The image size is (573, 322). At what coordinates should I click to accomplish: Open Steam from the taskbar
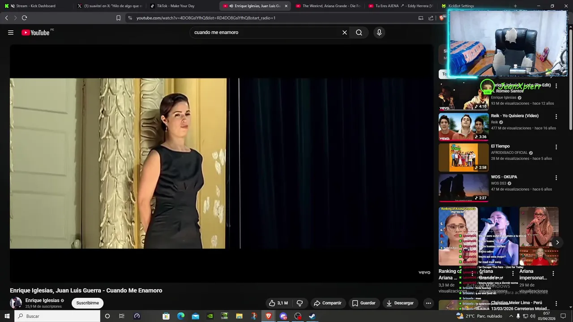point(312,316)
